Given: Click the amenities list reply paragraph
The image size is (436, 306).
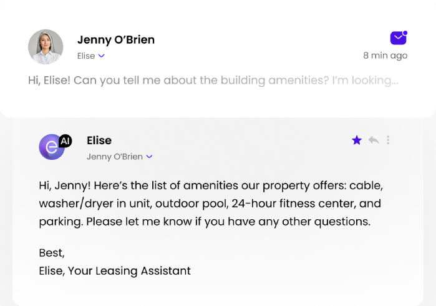Looking at the screenshot, I should (x=209, y=204).
